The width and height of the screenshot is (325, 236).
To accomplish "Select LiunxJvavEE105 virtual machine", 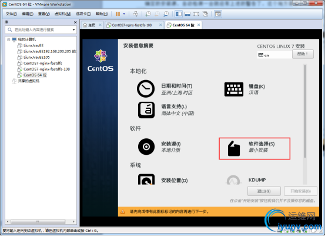I will (x=36, y=57).
